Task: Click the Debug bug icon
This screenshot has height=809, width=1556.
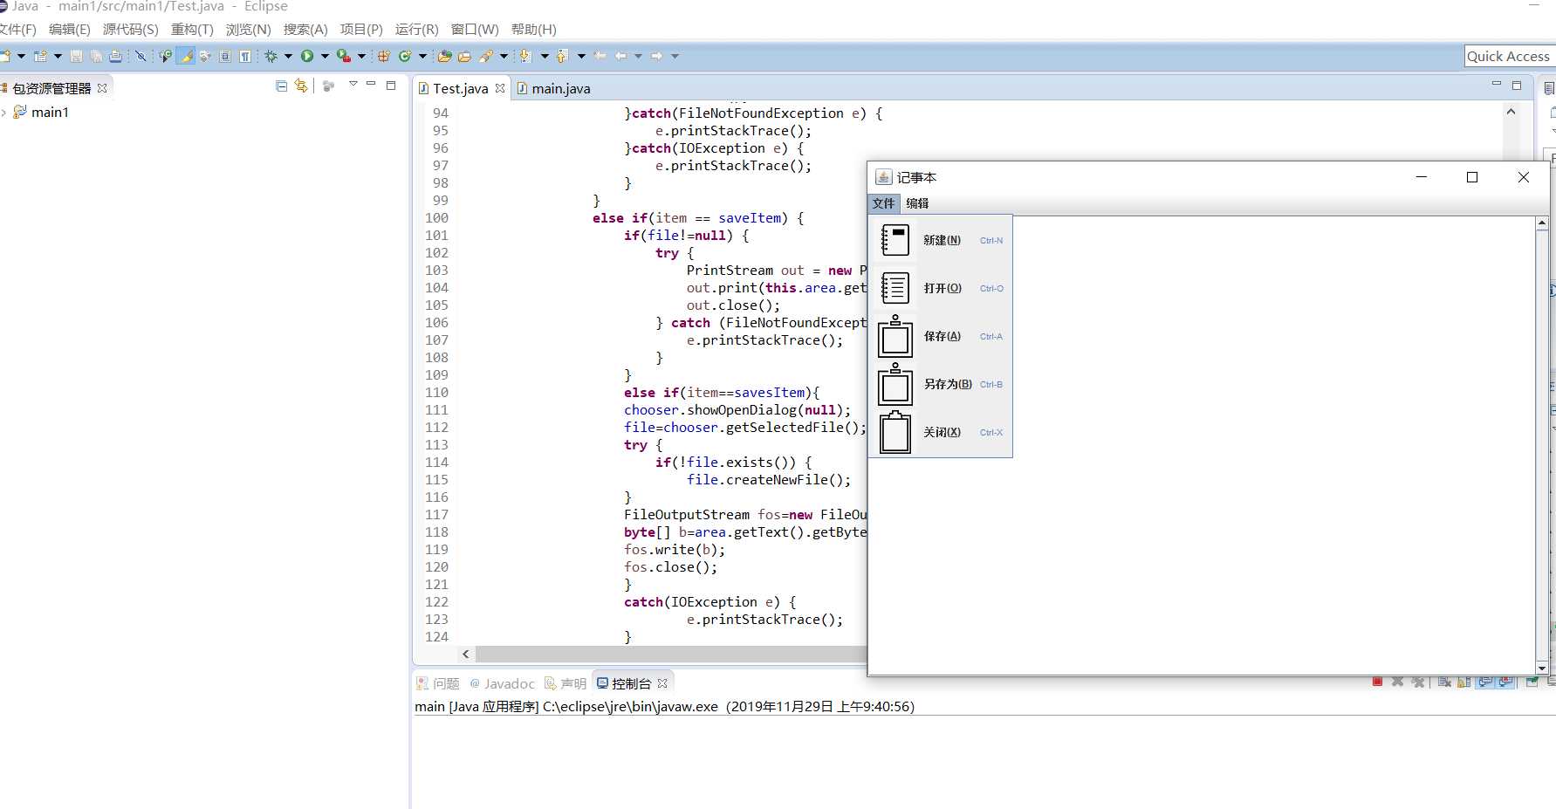Action: [x=271, y=56]
